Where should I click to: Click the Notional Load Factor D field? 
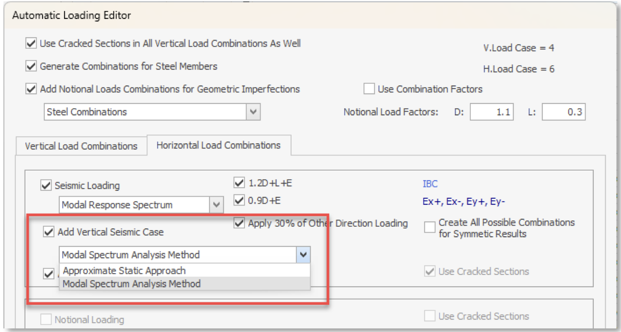(x=491, y=112)
